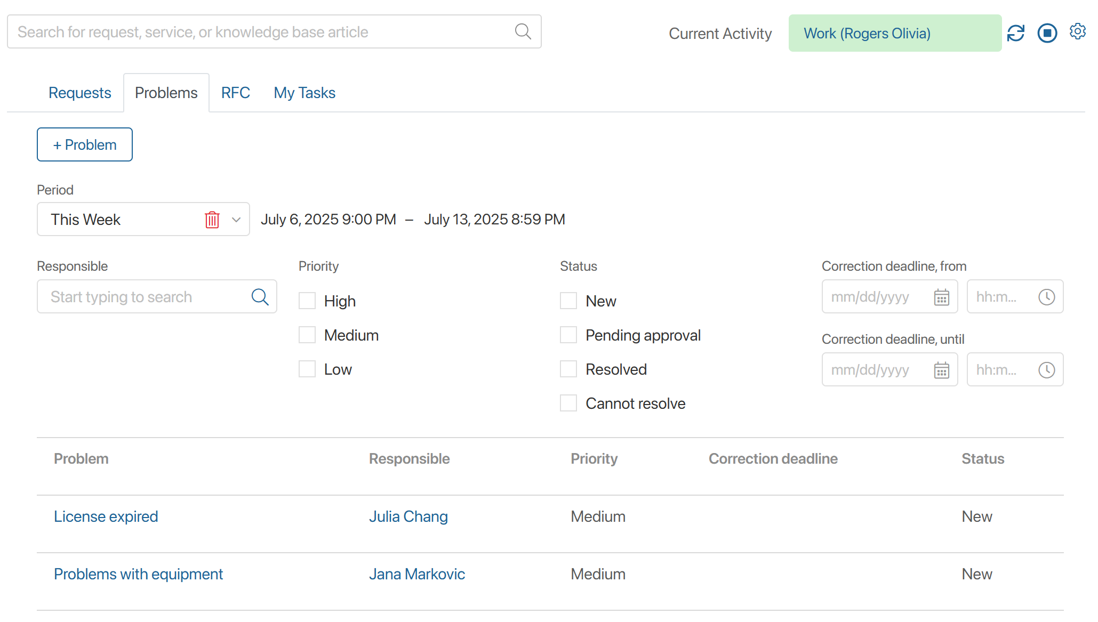This screenshot has height=622, width=1098.
Task: Switch to the Requests tab
Action: [79, 93]
